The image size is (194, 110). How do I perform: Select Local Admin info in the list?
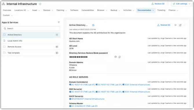pyautogui.click(x=31, y=41)
